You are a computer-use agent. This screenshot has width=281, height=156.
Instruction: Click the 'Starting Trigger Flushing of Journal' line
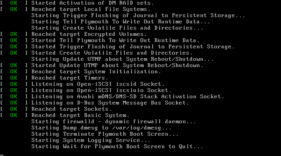pyautogui.click(x=138, y=15)
